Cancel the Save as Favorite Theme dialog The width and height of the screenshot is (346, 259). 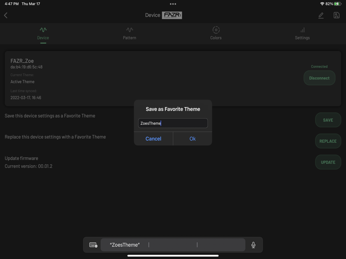click(x=153, y=139)
